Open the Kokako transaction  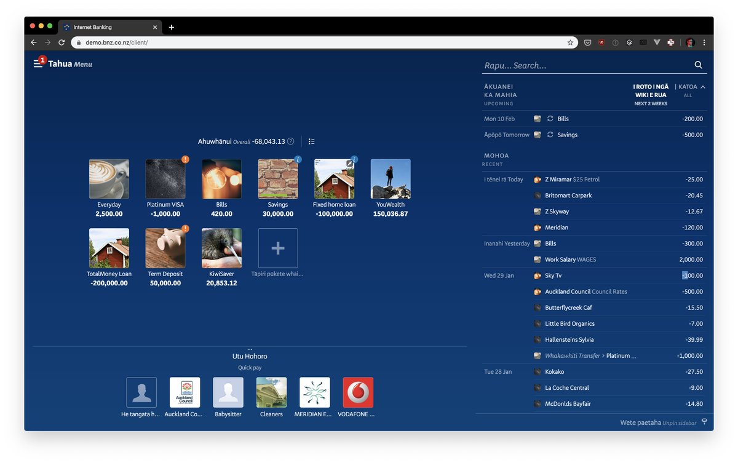593,371
